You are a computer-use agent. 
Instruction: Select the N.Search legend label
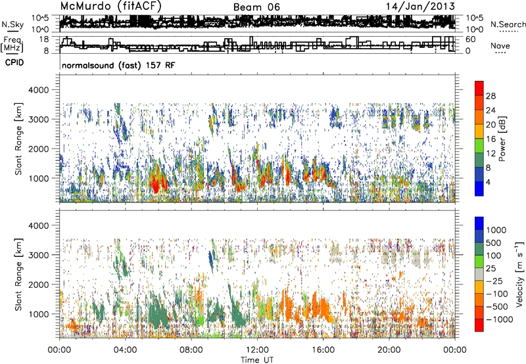pyautogui.click(x=508, y=24)
